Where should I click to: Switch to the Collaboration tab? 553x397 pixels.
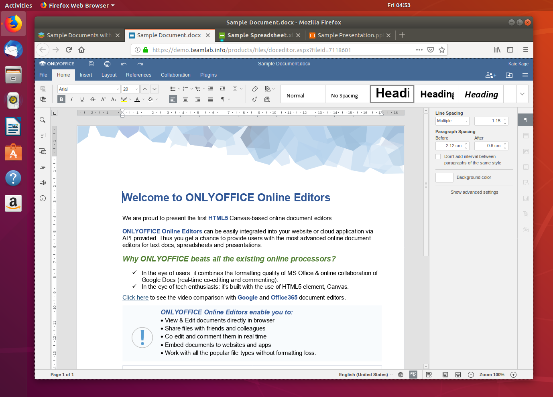coord(176,75)
